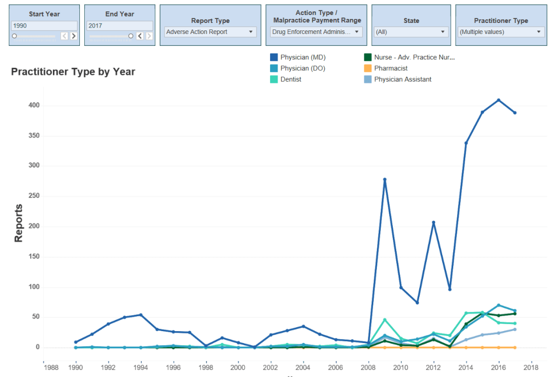Open the Practitioner Type filter dropdown
This screenshot has height=377, width=549.
click(501, 32)
